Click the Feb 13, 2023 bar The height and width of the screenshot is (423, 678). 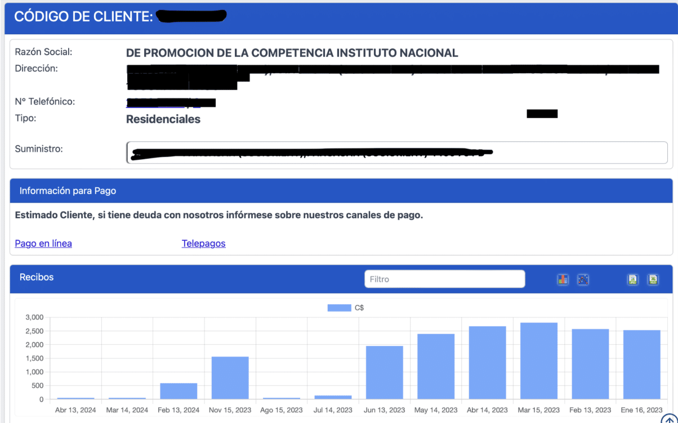590,364
